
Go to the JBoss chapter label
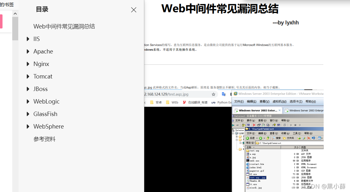click(x=41, y=89)
